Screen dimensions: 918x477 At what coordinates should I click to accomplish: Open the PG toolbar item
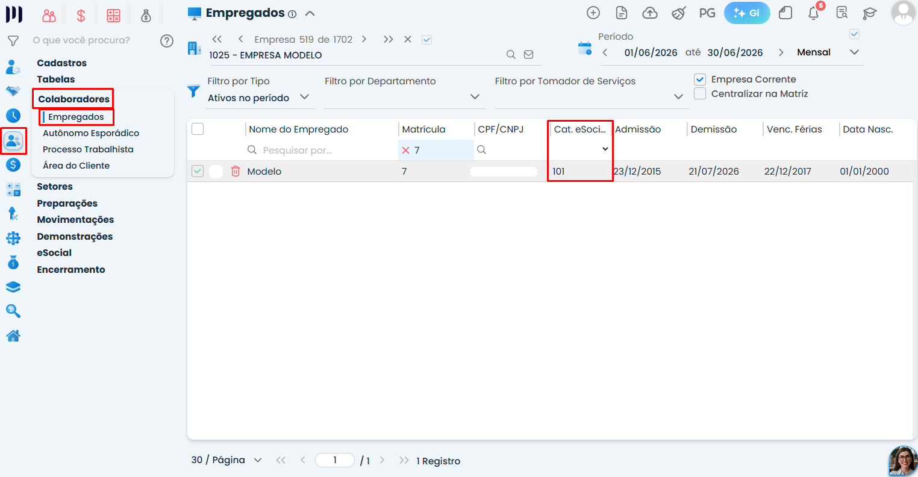click(707, 13)
